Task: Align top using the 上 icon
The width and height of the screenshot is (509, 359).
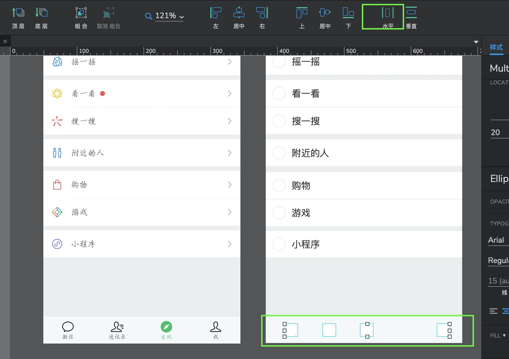Action: tap(302, 13)
